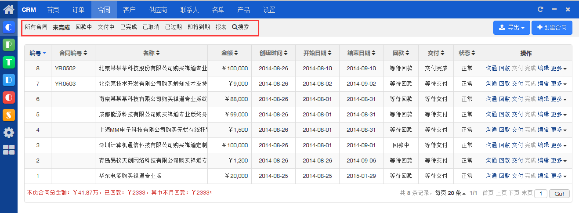Filter contracts by 已取消

pos(151,27)
